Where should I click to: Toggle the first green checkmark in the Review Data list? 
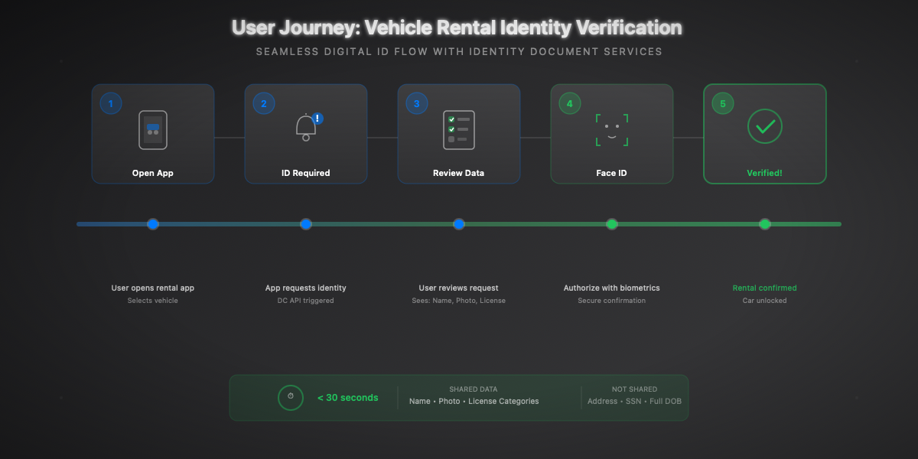(451, 119)
